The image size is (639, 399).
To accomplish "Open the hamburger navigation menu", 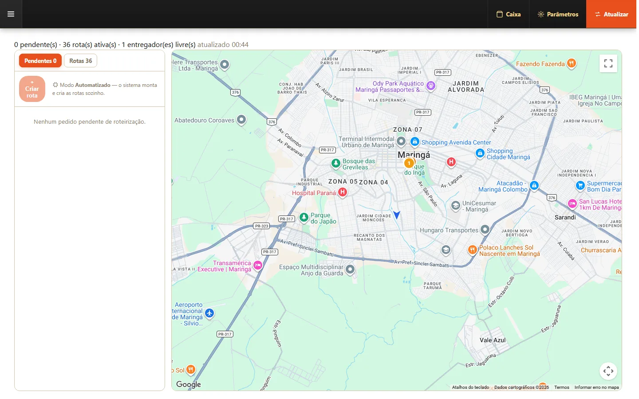I will pyautogui.click(x=11, y=14).
